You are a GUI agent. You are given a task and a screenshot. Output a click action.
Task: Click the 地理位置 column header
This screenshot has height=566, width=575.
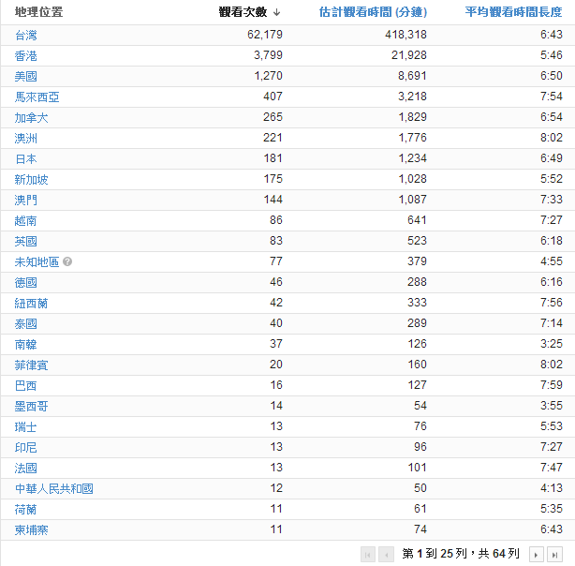point(39,12)
